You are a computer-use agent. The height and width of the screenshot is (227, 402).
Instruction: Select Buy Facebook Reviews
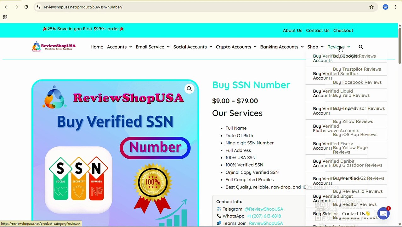357,82
